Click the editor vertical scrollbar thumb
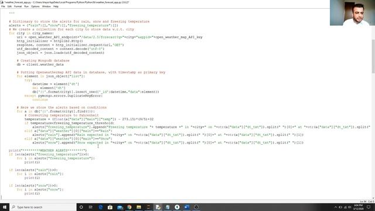This screenshot has height=211, width=375. pyautogui.click(x=373, y=56)
